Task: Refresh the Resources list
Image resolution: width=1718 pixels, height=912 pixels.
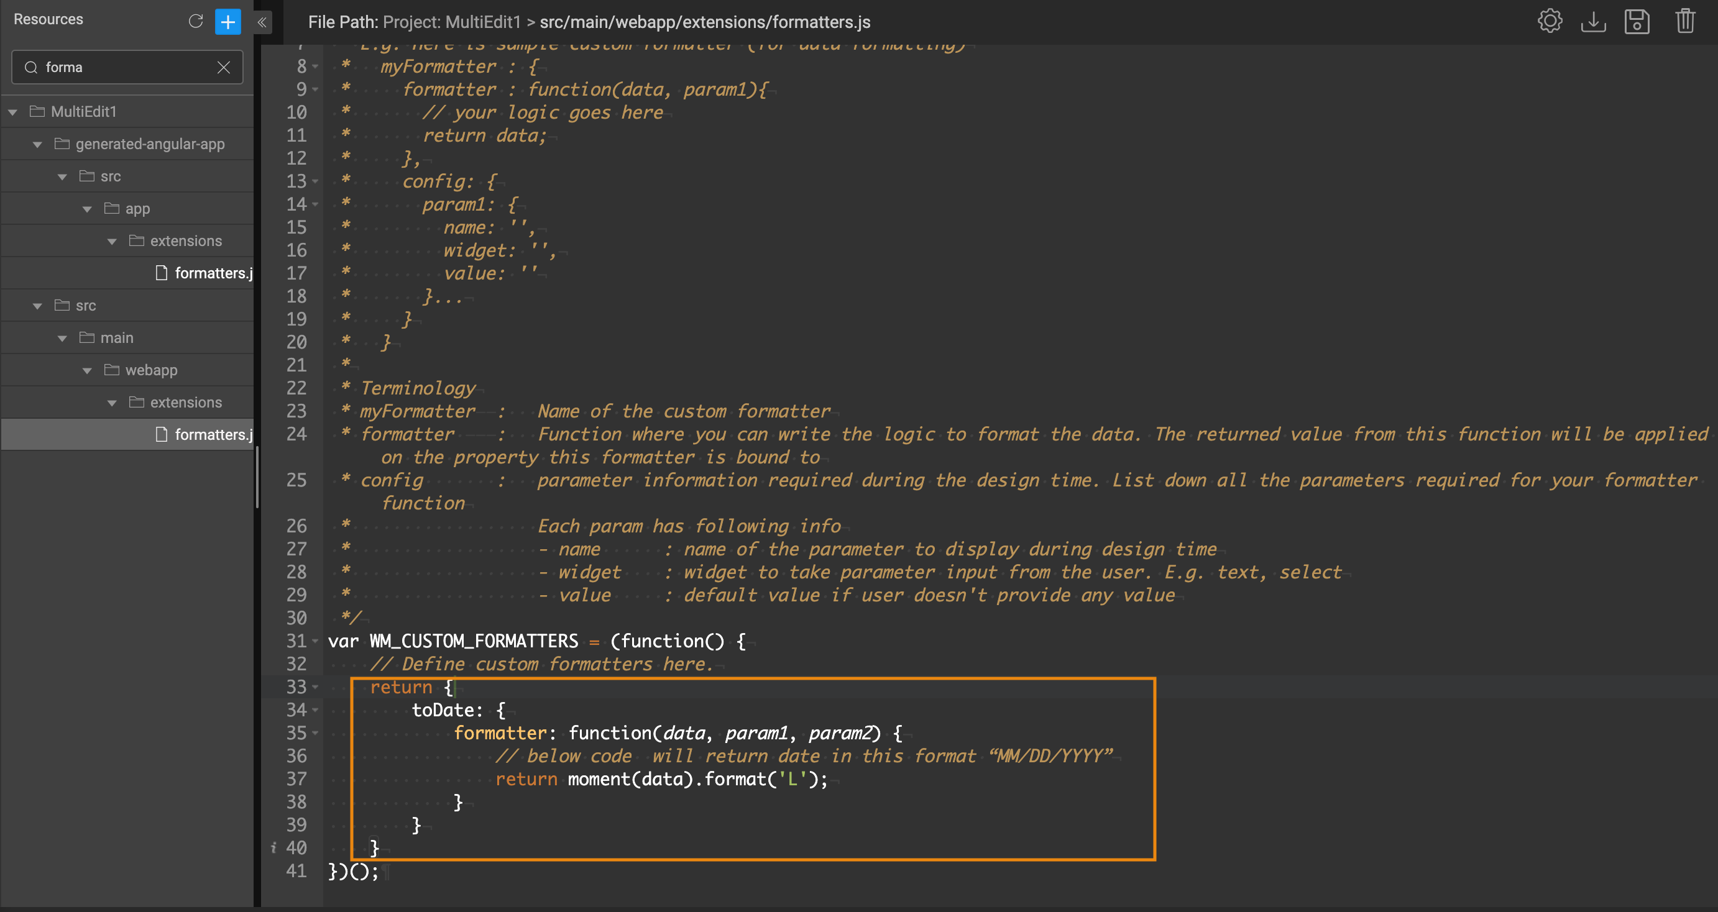Action: coord(195,21)
